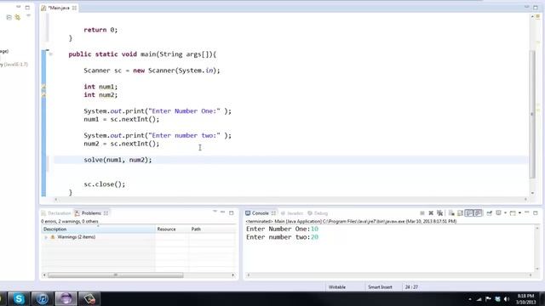This screenshot has width=545, height=306.
Task: Sort by the Resource column header
Action: coord(172,229)
